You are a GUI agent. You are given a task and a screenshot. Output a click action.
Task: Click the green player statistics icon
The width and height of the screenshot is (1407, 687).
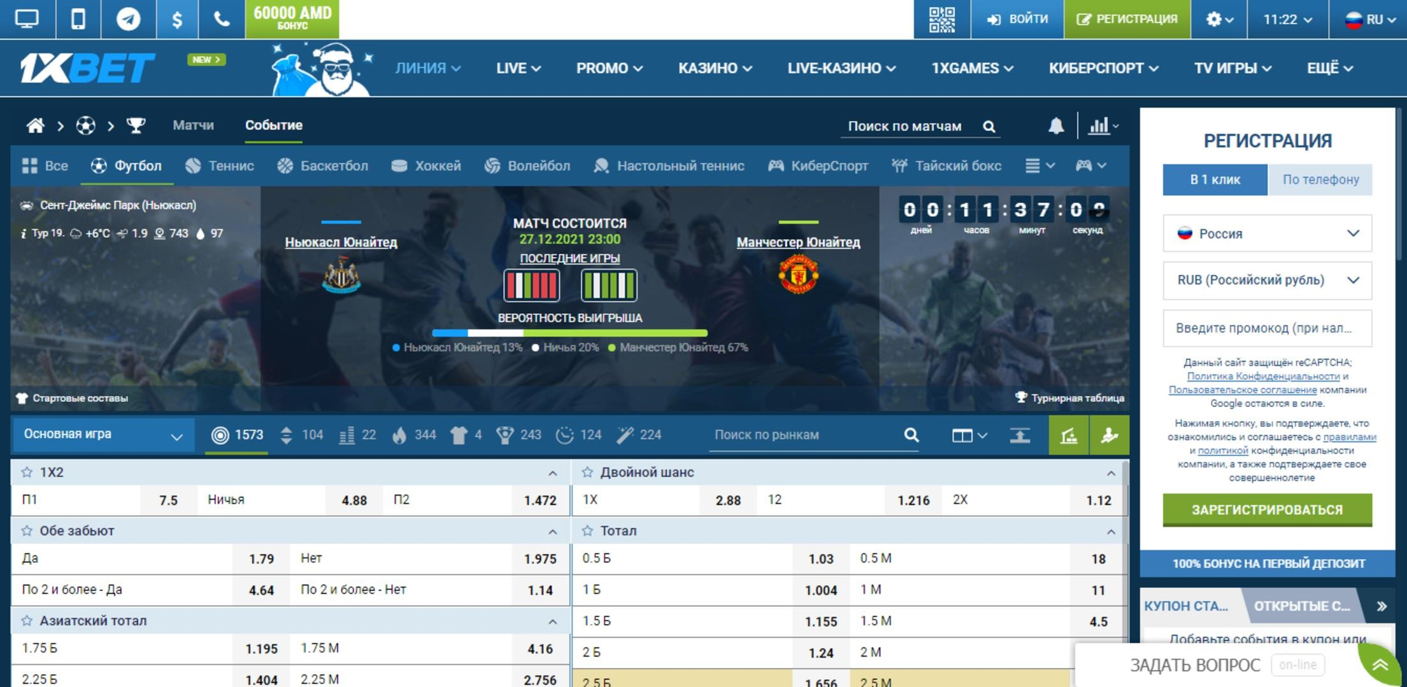tap(1110, 435)
